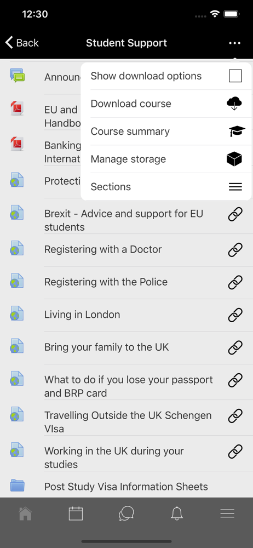Open the Calendar tab in the bottom bar
The height and width of the screenshot is (548, 253).
coord(76,513)
